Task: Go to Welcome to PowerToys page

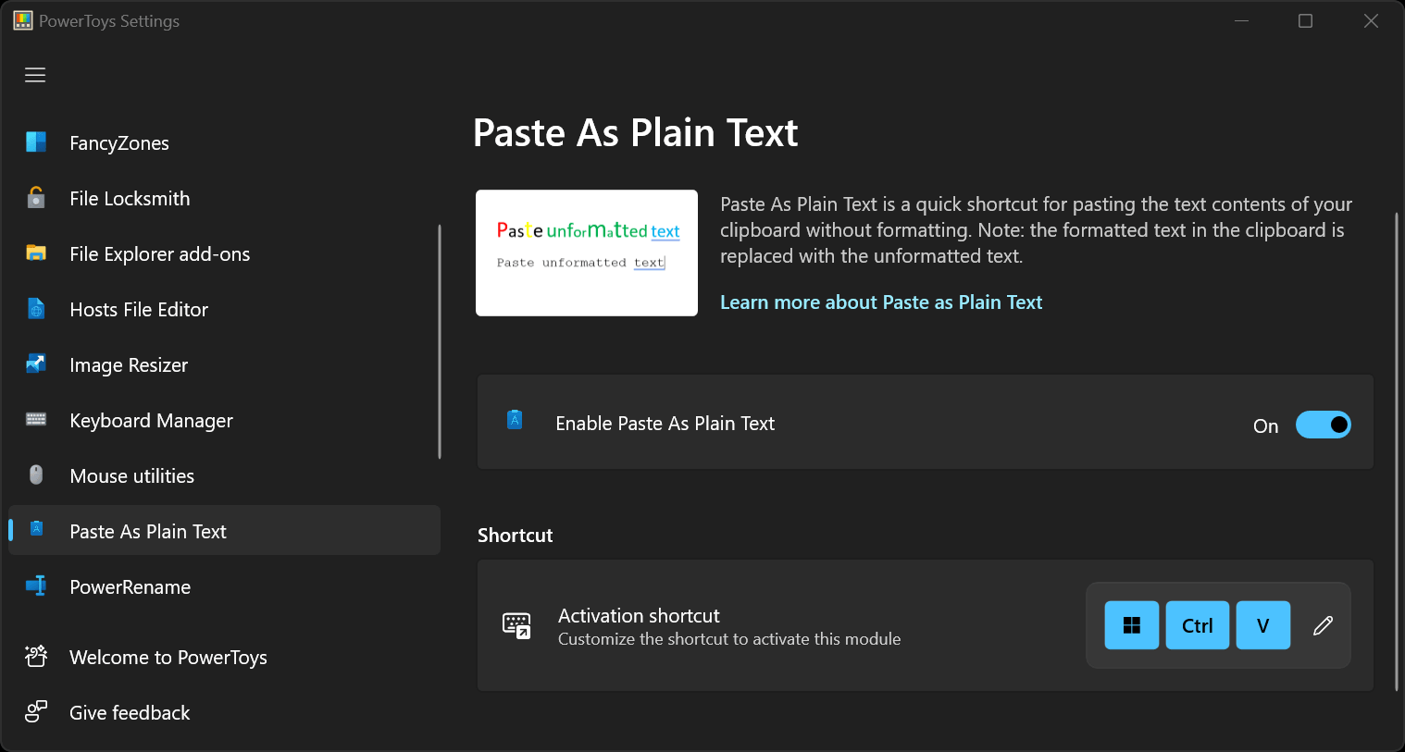Action: coord(168,657)
